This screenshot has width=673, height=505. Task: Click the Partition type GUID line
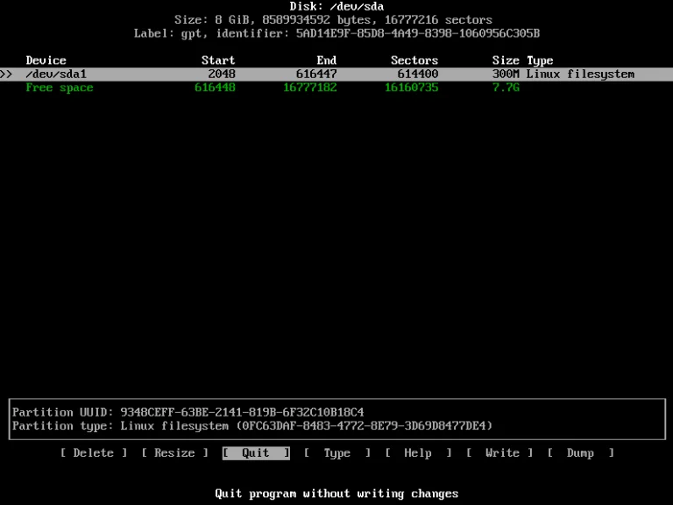click(x=252, y=426)
